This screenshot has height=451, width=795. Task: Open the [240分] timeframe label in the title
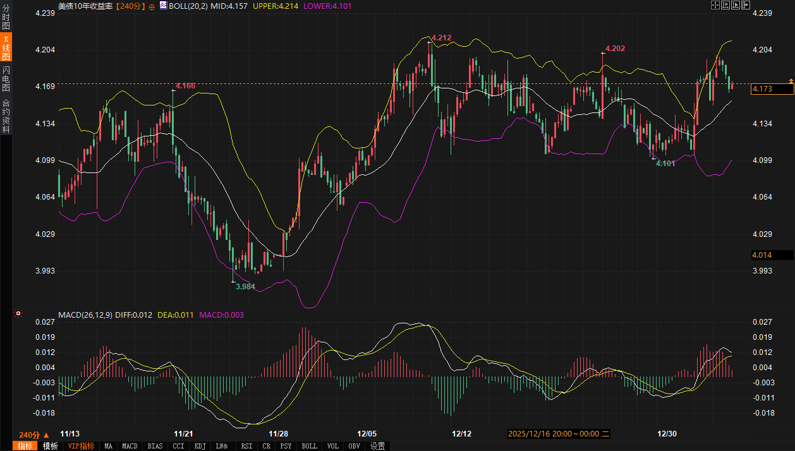click(x=131, y=6)
